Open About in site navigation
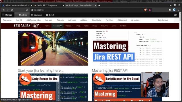The width and height of the screenshot is (182, 102). click(114, 26)
